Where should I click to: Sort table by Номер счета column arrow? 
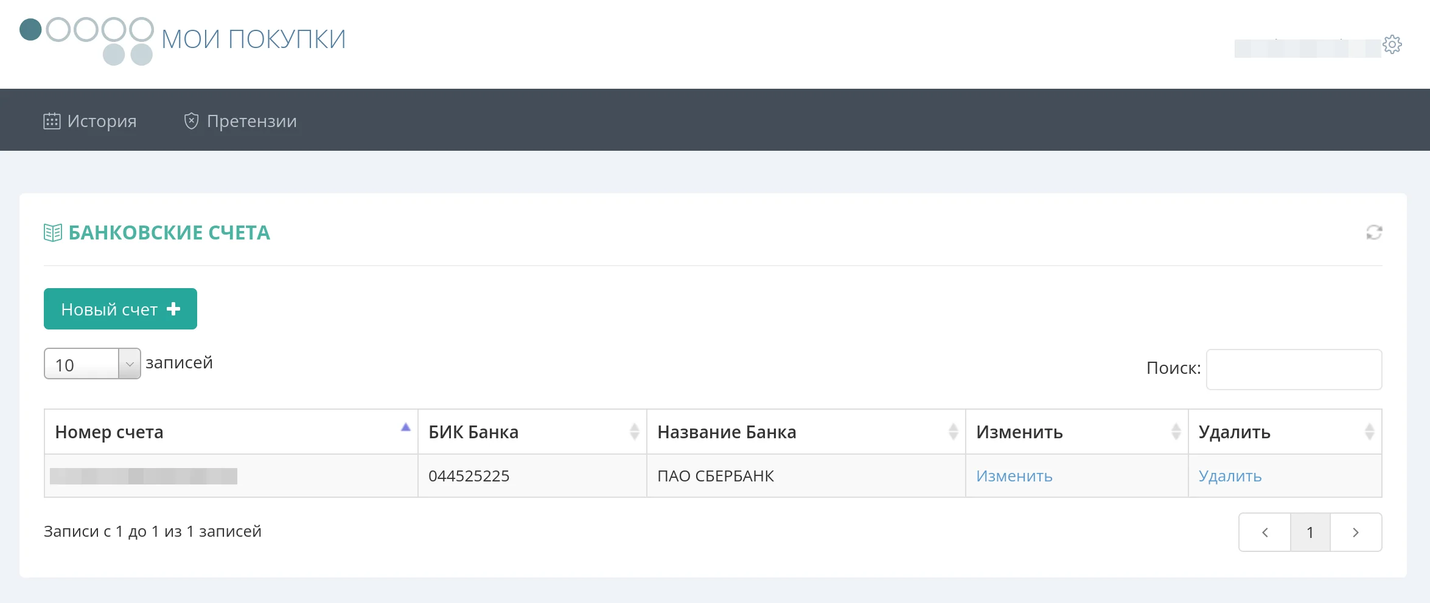pyautogui.click(x=405, y=428)
